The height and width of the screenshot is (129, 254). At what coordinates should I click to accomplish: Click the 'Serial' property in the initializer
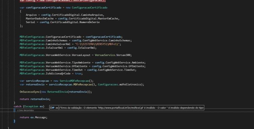(x=30, y=22)
